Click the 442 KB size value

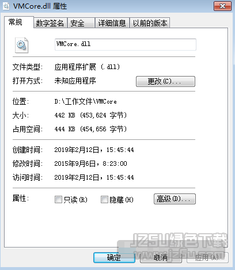65,115
